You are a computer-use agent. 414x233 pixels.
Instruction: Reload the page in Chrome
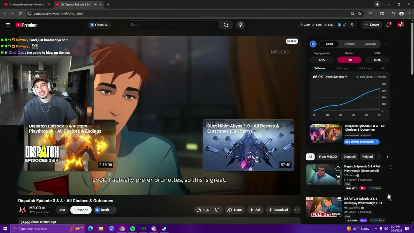point(20,14)
